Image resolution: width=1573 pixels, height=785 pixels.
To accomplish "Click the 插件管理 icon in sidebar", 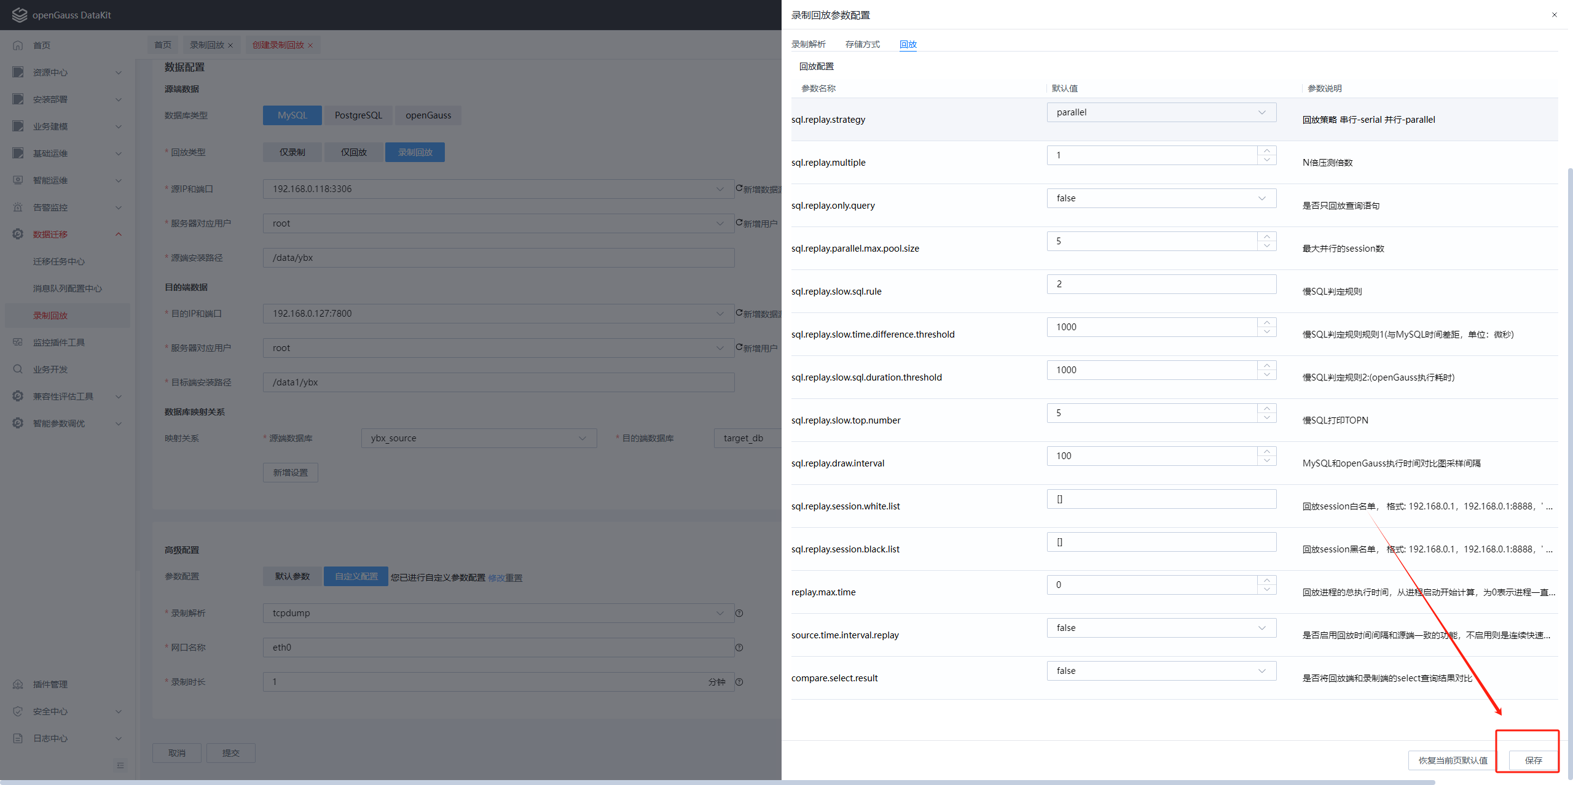I will click(x=18, y=684).
